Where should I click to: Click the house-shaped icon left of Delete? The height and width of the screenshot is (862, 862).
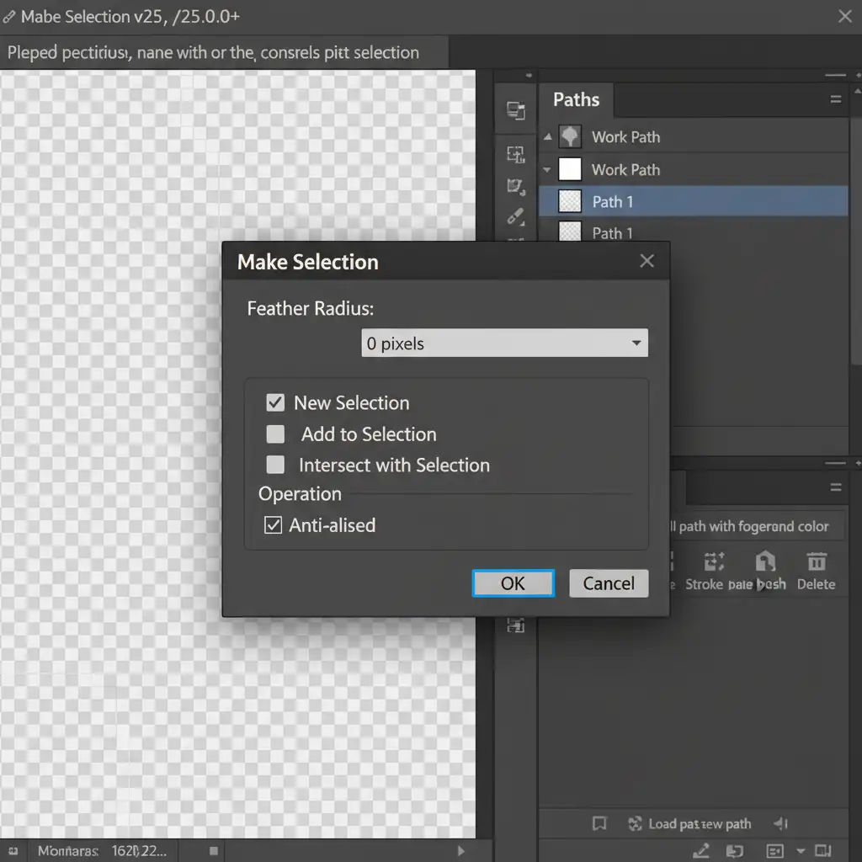(x=764, y=561)
